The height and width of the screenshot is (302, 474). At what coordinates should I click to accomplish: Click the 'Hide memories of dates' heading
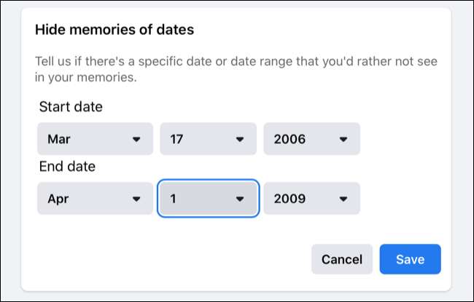tap(114, 30)
